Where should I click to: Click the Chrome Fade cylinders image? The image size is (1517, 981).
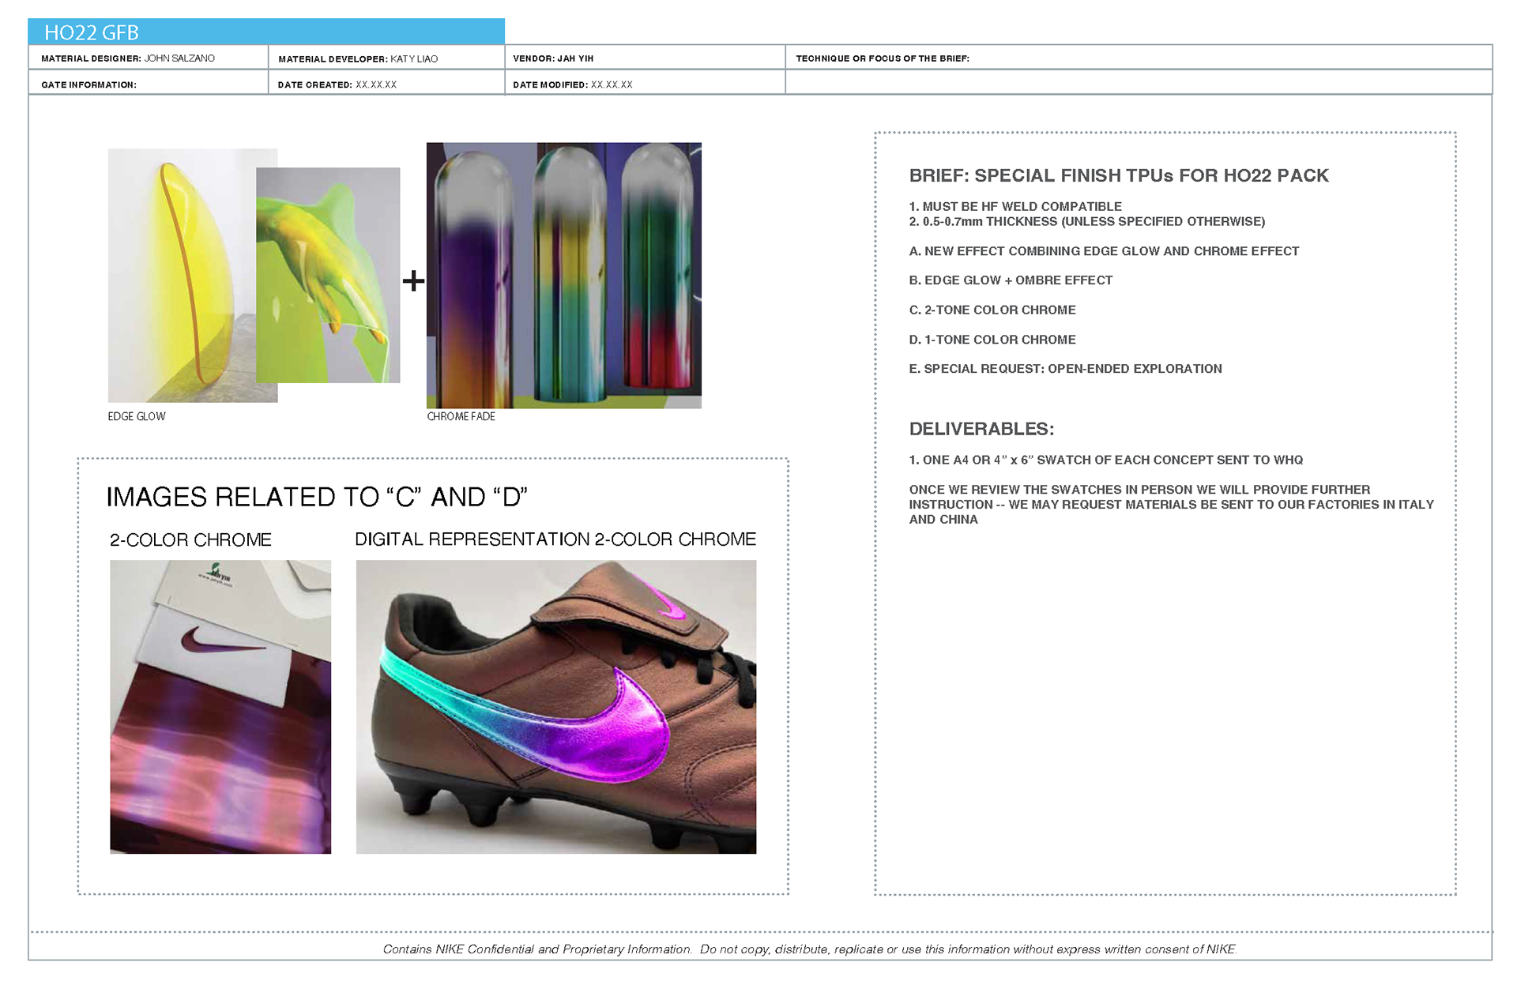pos(563,275)
